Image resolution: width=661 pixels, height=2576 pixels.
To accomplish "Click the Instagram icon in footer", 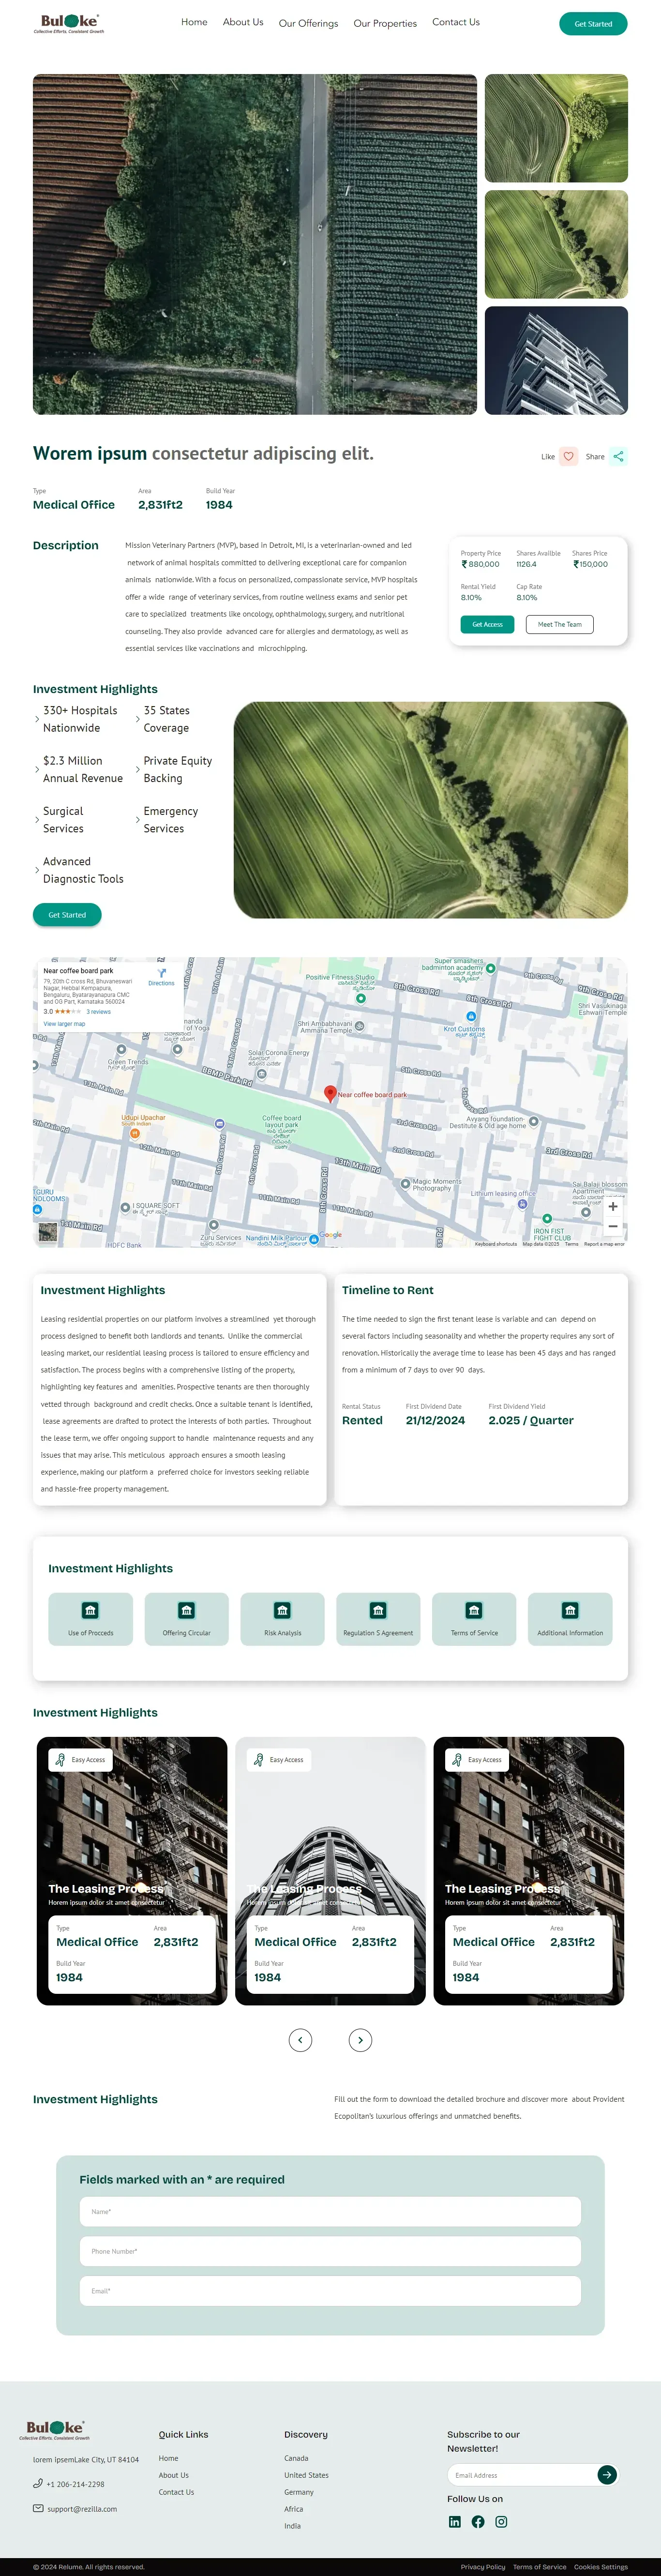I will tap(501, 2521).
